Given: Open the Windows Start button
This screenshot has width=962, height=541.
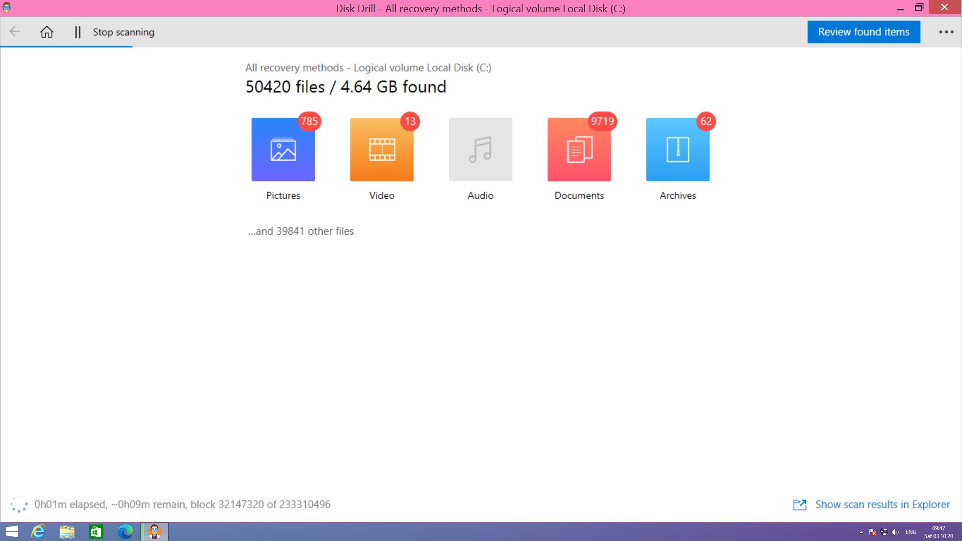Looking at the screenshot, I should [11, 532].
